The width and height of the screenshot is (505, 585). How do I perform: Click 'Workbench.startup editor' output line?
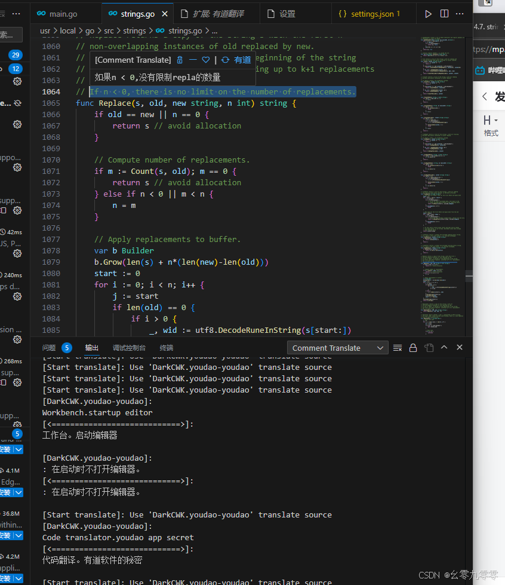click(97, 413)
